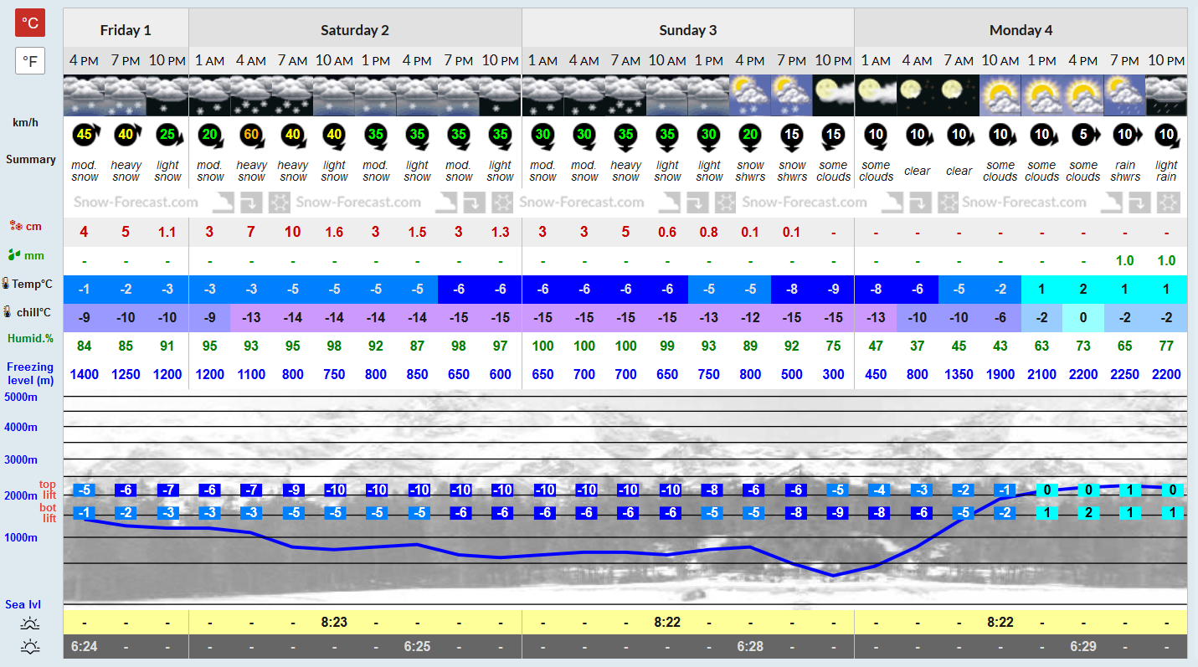
Task: Click the sunrise icon beside the yellow row
Action: (x=31, y=623)
